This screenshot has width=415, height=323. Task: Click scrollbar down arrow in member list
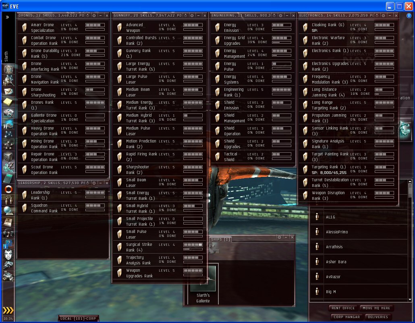(410, 300)
